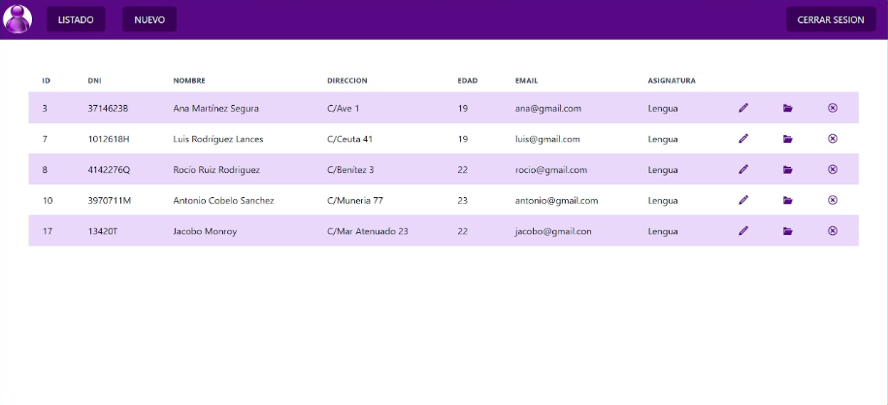Image resolution: width=888 pixels, height=405 pixels.
Task: Edit Rocío Ruiz Rodriguez using the pencil icon
Action: 743,169
